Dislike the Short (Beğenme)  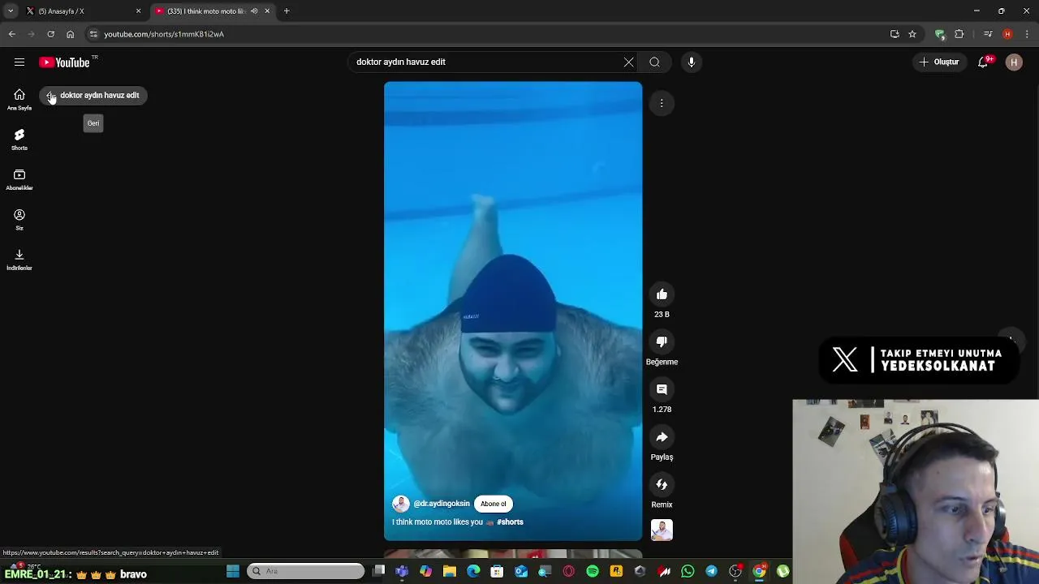point(662,341)
